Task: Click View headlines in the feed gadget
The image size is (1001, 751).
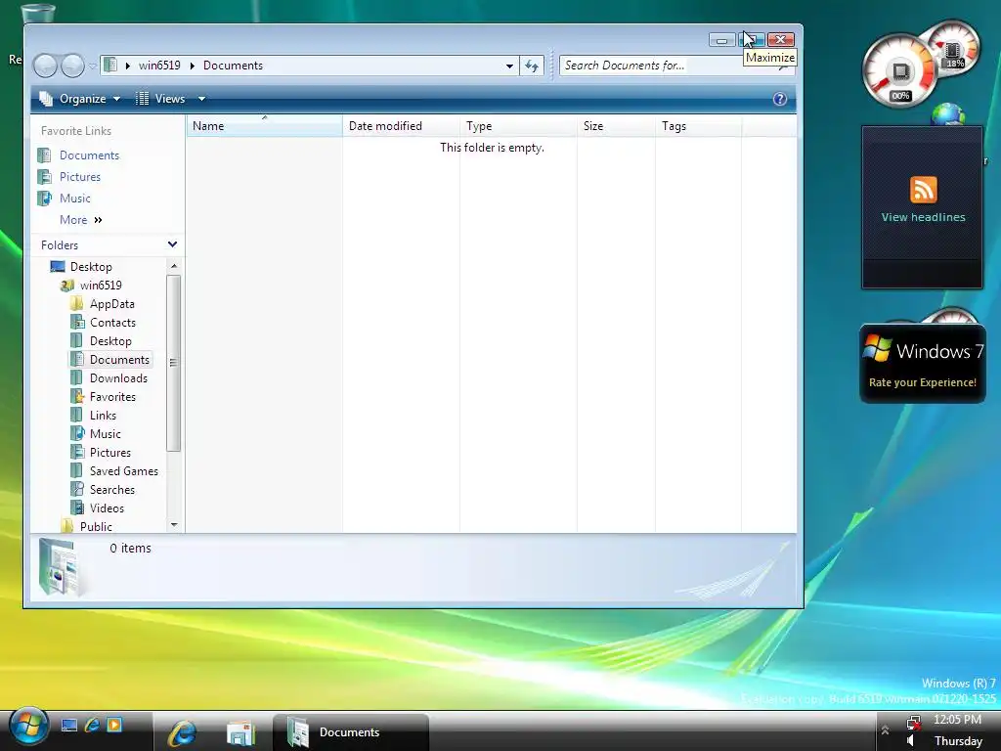Action: pyautogui.click(x=923, y=217)
